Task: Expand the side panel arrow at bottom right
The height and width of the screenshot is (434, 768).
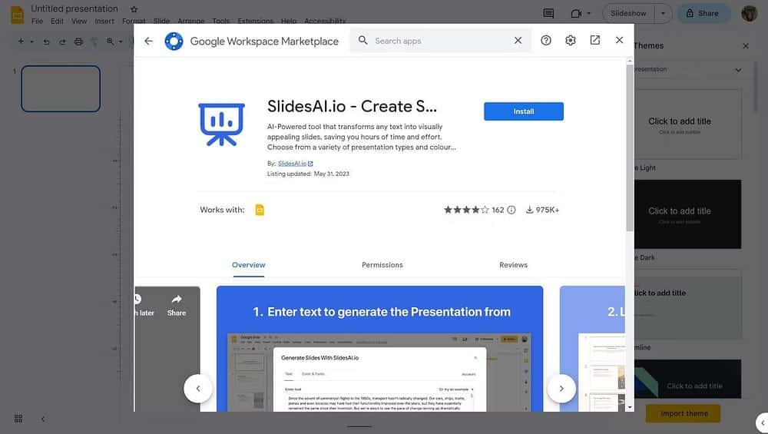Action: coord(762,422)
